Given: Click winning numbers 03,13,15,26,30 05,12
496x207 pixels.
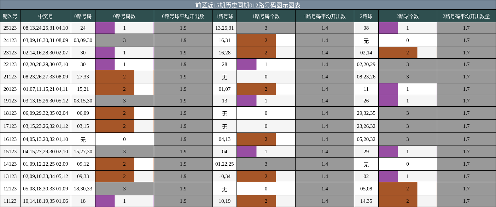Looking at the screenshot, I should [x=46, y=101].
